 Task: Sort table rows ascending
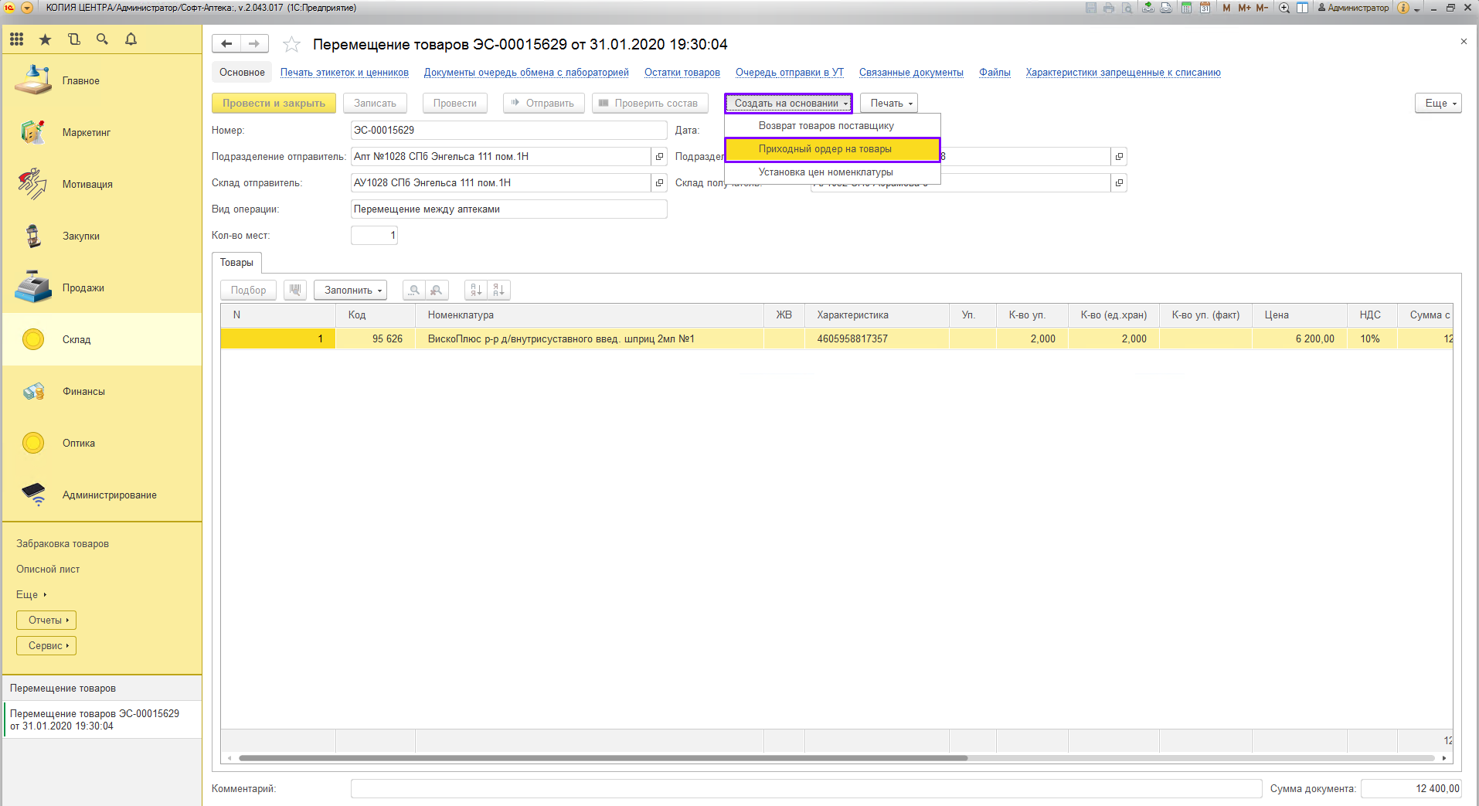(476, 290)
